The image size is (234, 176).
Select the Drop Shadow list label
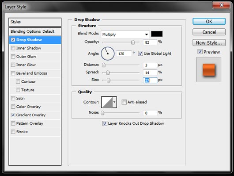(29, 40)
